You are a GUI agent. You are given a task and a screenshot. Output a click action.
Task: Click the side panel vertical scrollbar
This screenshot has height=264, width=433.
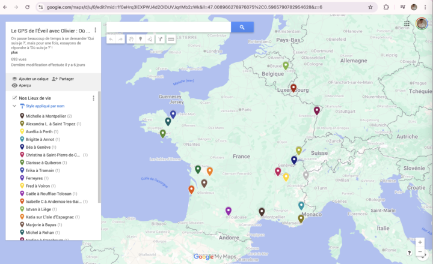[x=99, y=148]
